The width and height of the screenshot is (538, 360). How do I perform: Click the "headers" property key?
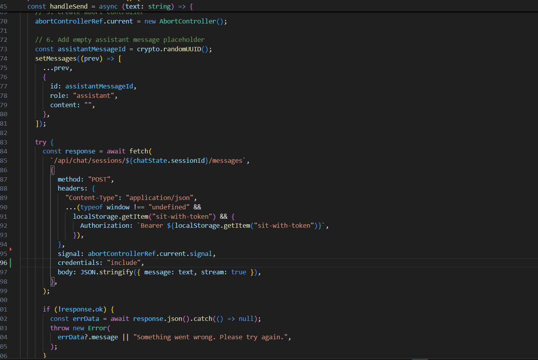[71, 189]
